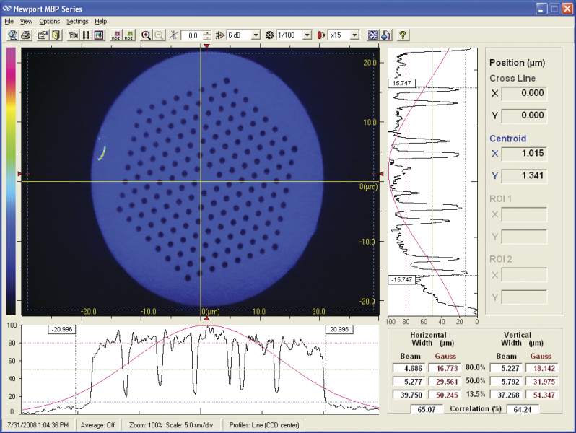Click the zoom in magnifier icon
Viewport: 576px width, 433px height.
[x=147, y=35]
